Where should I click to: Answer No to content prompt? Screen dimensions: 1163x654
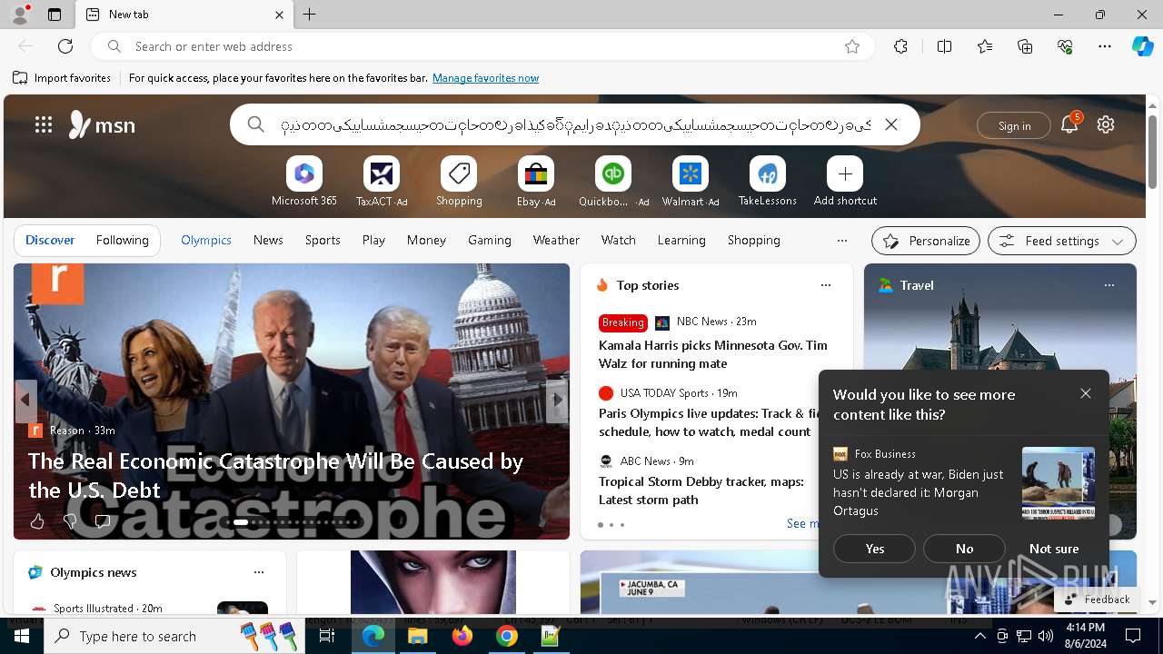click(964, 549)
